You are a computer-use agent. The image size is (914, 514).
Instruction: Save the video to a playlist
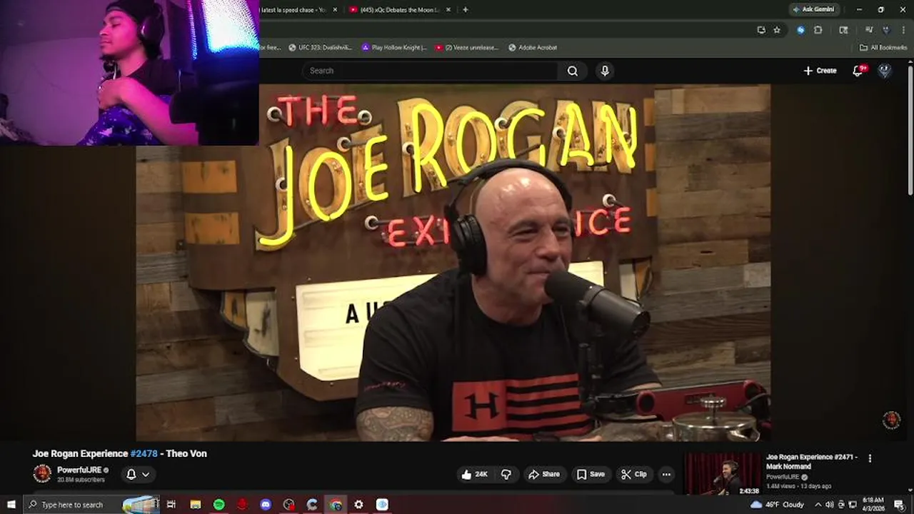tap(591, 474)
